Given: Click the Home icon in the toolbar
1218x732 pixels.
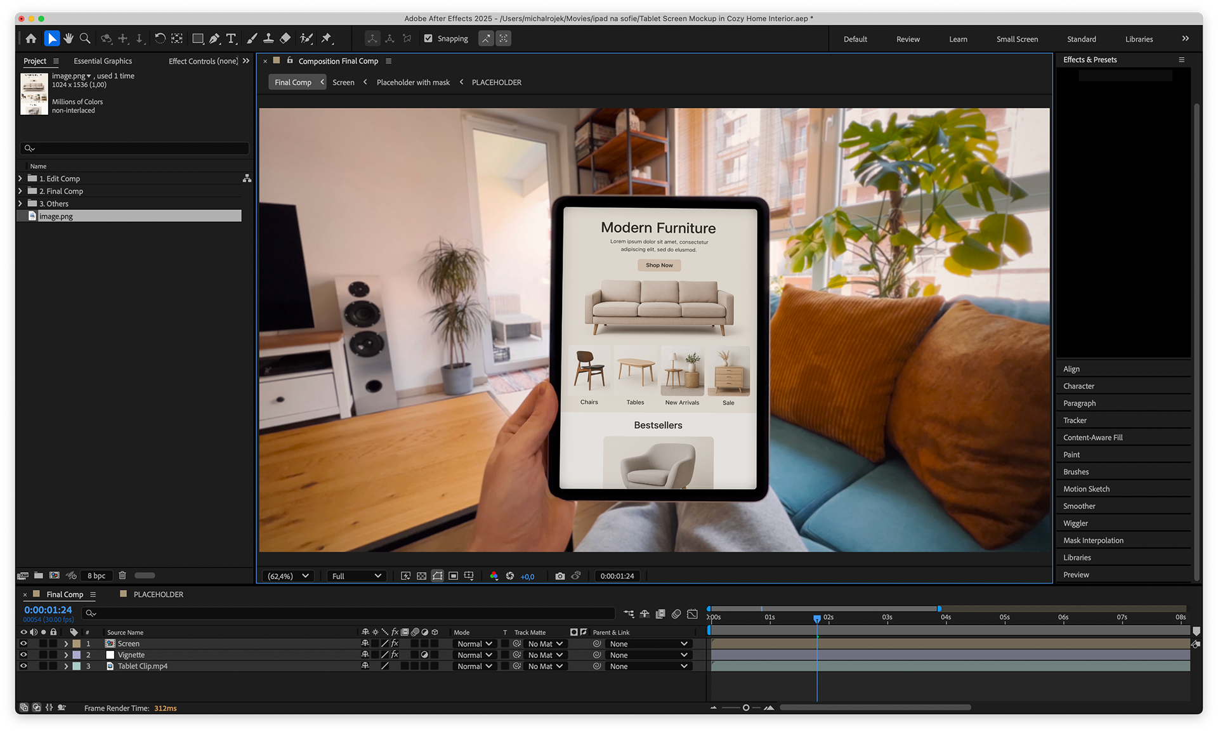Looking at the screenshot, I should click(31, 39).
